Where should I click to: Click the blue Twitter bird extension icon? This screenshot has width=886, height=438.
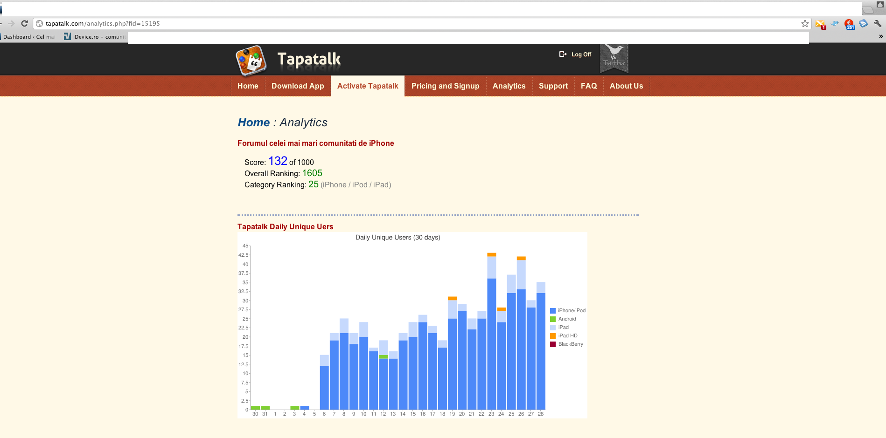(835, 23)
